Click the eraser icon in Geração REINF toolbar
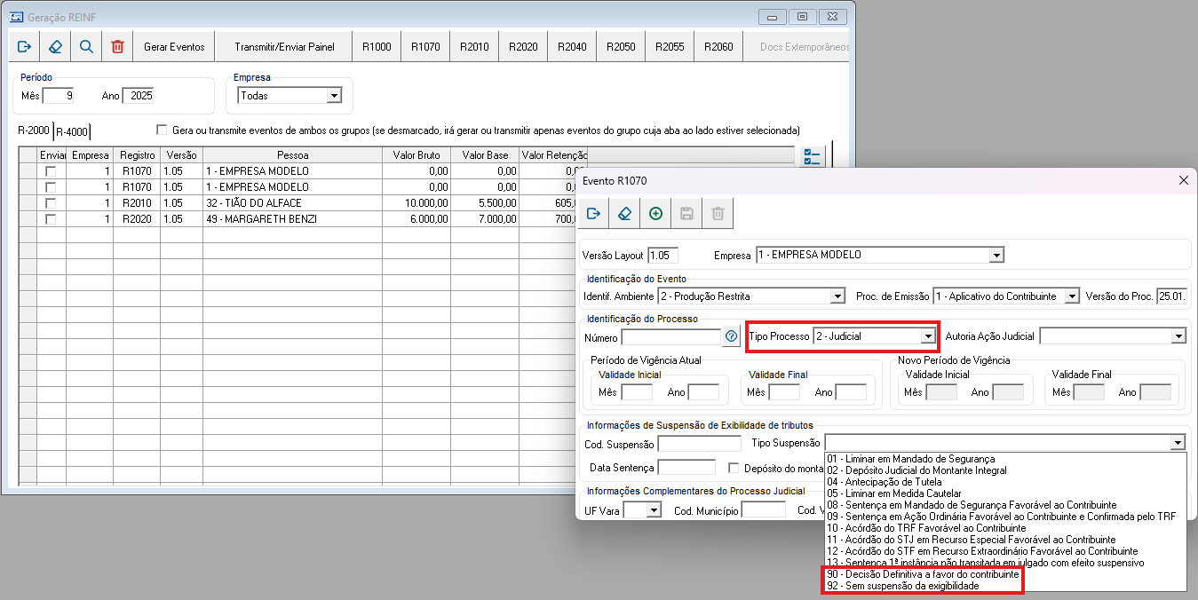1198x600 pixels. coord(55,46)
